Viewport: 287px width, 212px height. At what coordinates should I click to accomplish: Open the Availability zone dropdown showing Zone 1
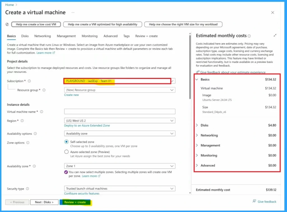tap(119, 166)
